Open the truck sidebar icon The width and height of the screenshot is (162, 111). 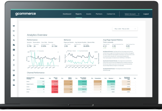[14, 45]
